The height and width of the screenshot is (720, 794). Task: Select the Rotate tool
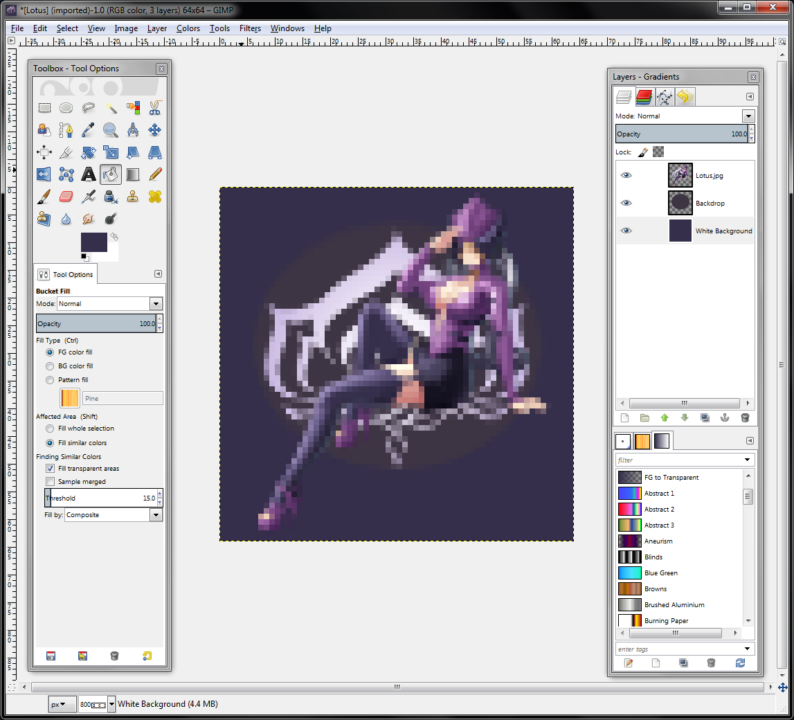pyautogui.click(x=89, y=152)
